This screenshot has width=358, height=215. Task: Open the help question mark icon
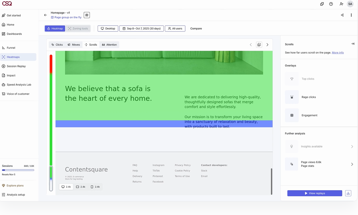pos(331,4)
